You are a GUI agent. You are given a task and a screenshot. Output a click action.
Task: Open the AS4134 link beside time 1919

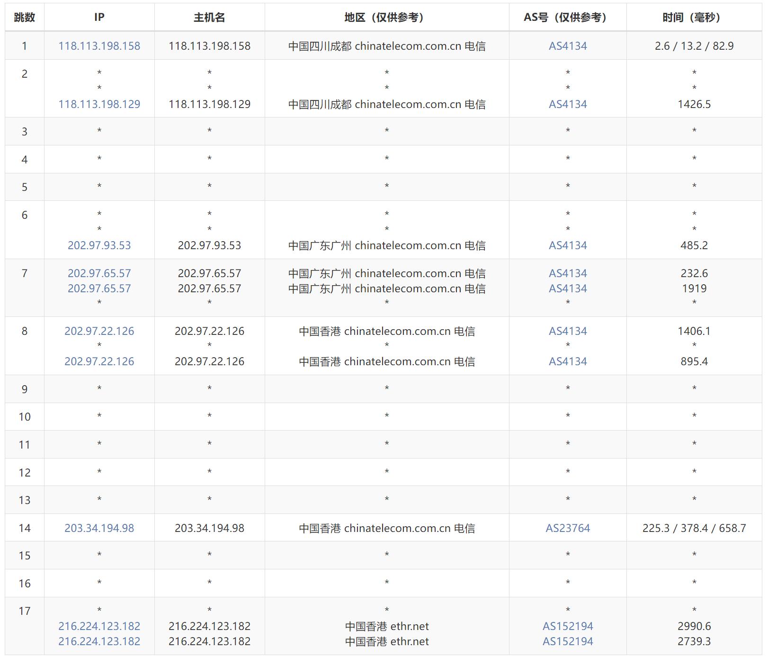click(x=568, y=288)
